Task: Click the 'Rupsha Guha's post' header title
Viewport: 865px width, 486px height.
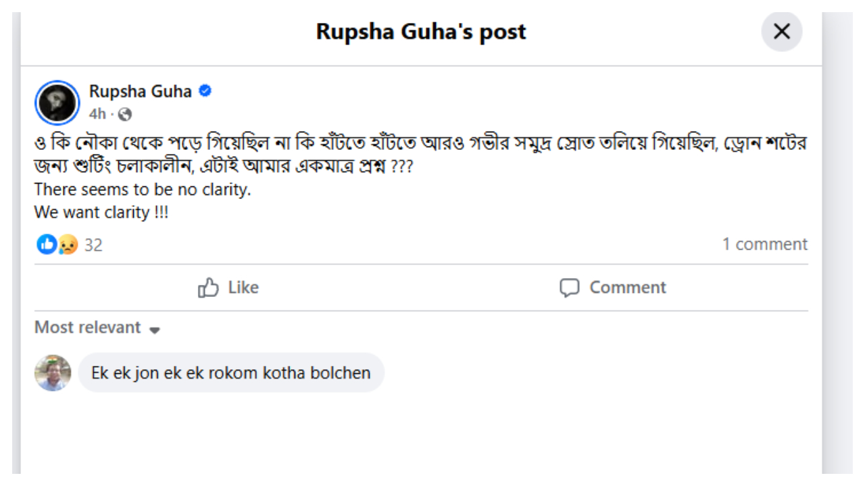Action: [x=421, y=32]
